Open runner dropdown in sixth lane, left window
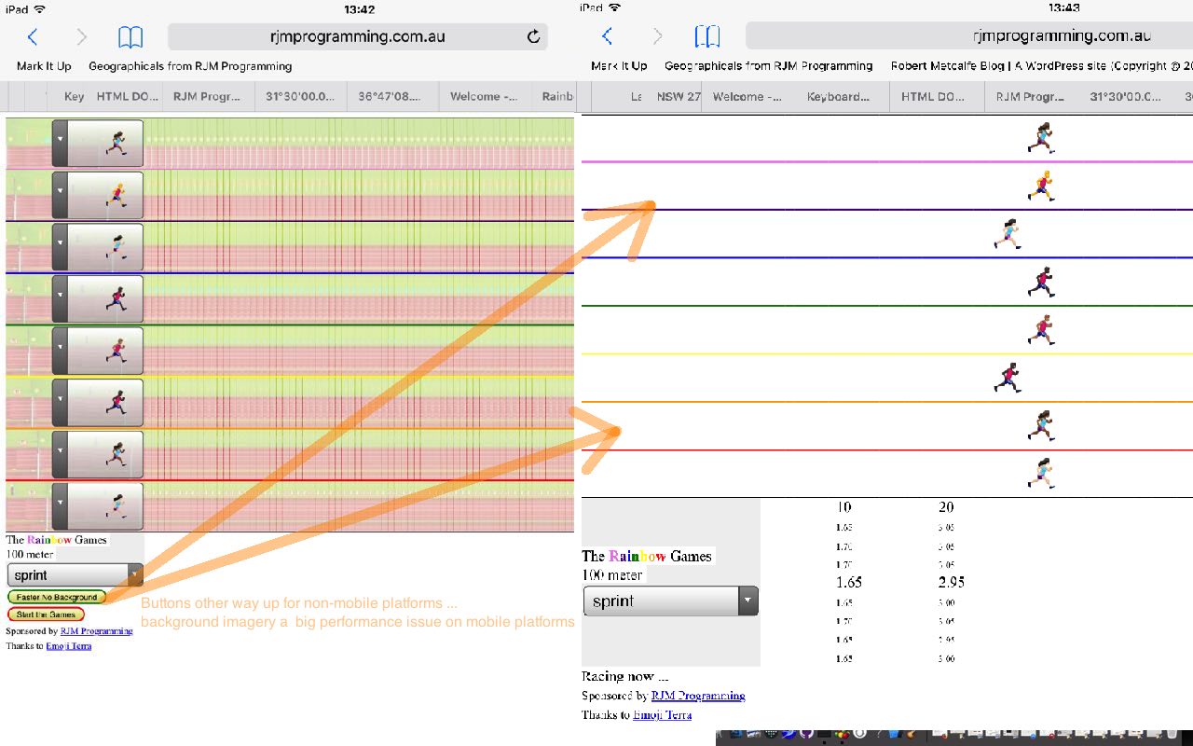 pyautogui.click(x=98, y=402)
